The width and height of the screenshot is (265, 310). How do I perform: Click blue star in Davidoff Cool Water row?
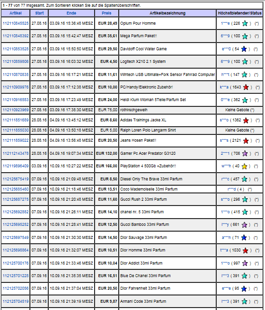click(x=244, y=49)
